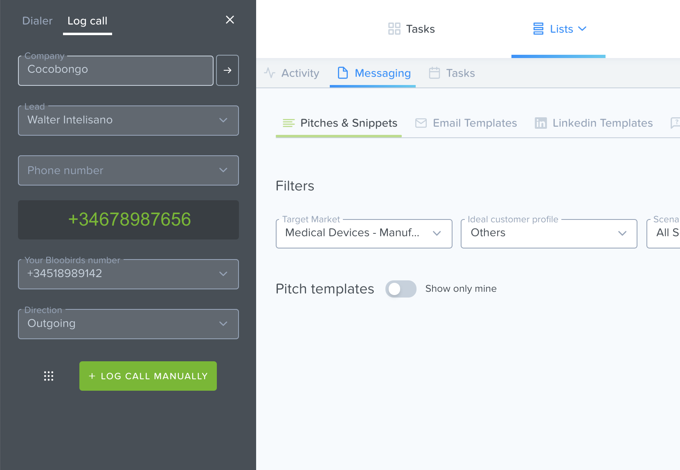Open the dial pad grid icon
Viewport: 680px width, 470px height.
click(x=49, y=376)
